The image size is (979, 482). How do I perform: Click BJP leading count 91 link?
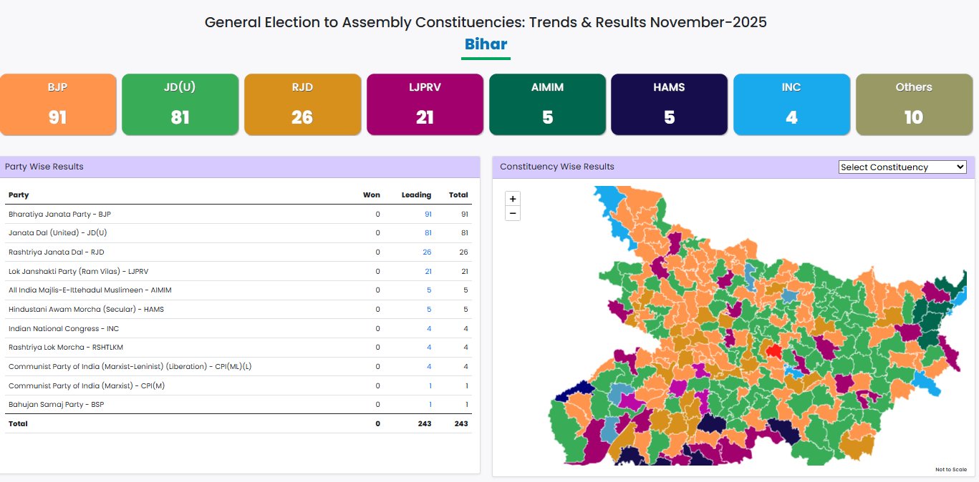(428, 214)
